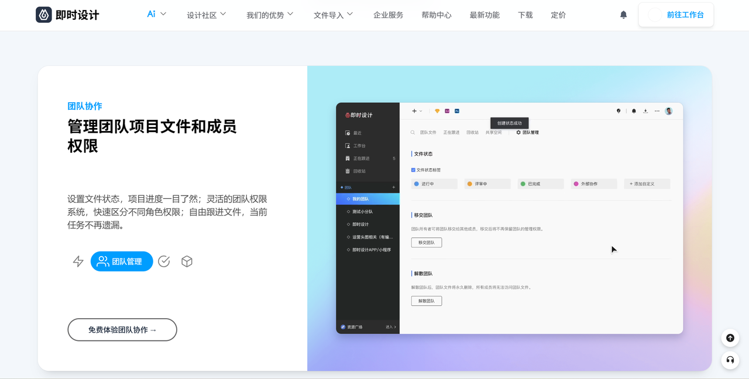Image resolution: width=749 pixels, height=379 pixels.
Task: Select the blue 进行中 status tag
Action: pos(434,184)
